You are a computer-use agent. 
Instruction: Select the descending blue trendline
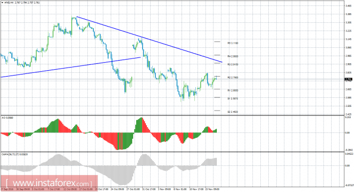coord(149,39)
